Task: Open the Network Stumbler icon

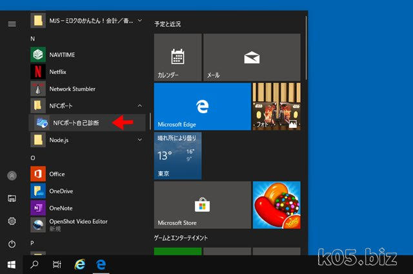Action: 38,89
